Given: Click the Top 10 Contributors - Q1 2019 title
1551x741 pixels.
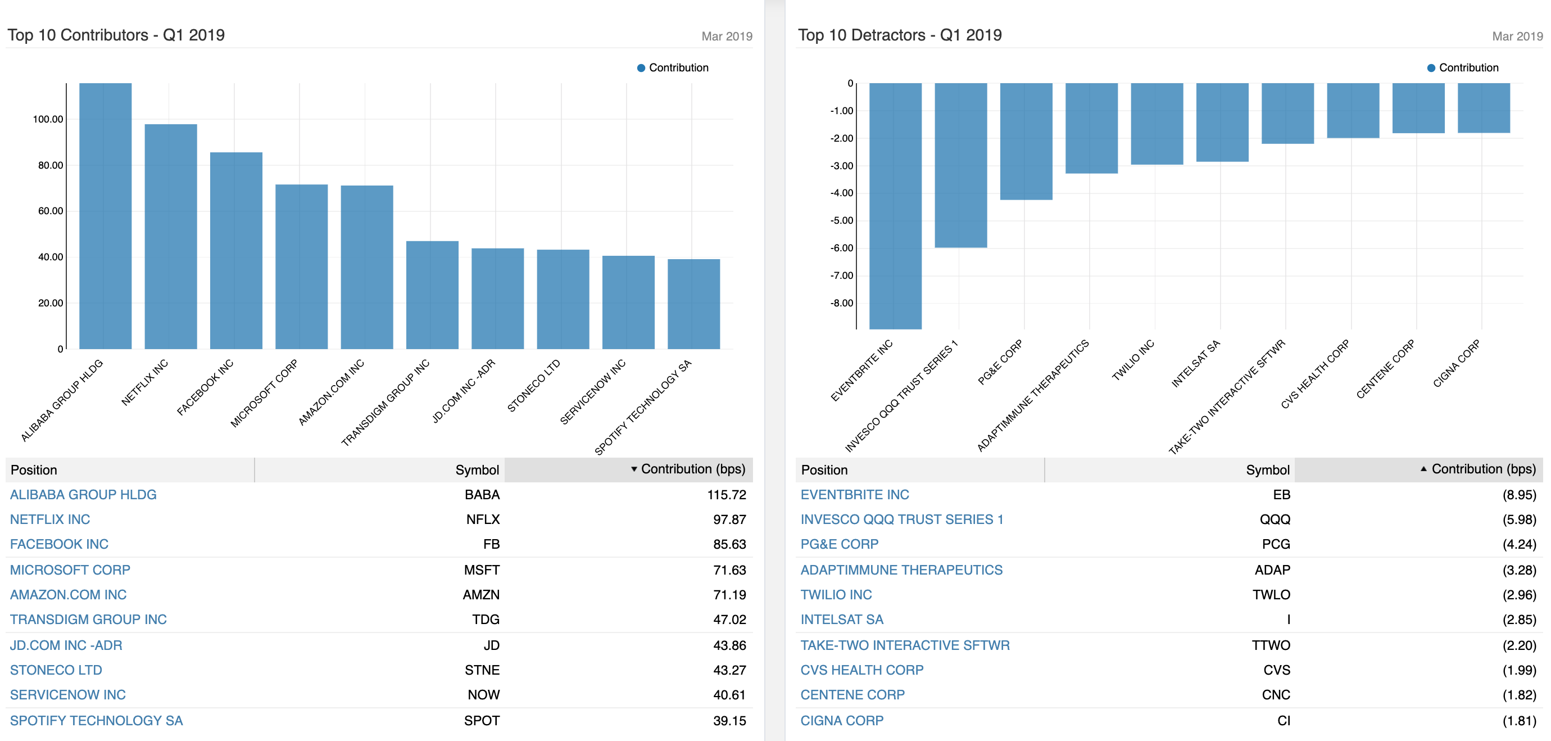Looking at the screenshot, I should 116,35.
